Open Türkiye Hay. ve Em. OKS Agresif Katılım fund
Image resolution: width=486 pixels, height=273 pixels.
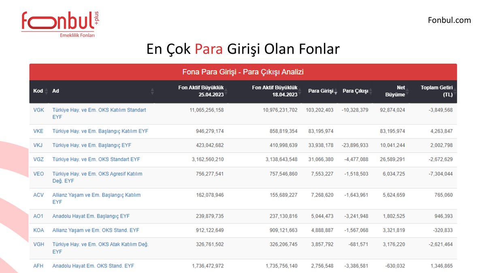(98, 178)
